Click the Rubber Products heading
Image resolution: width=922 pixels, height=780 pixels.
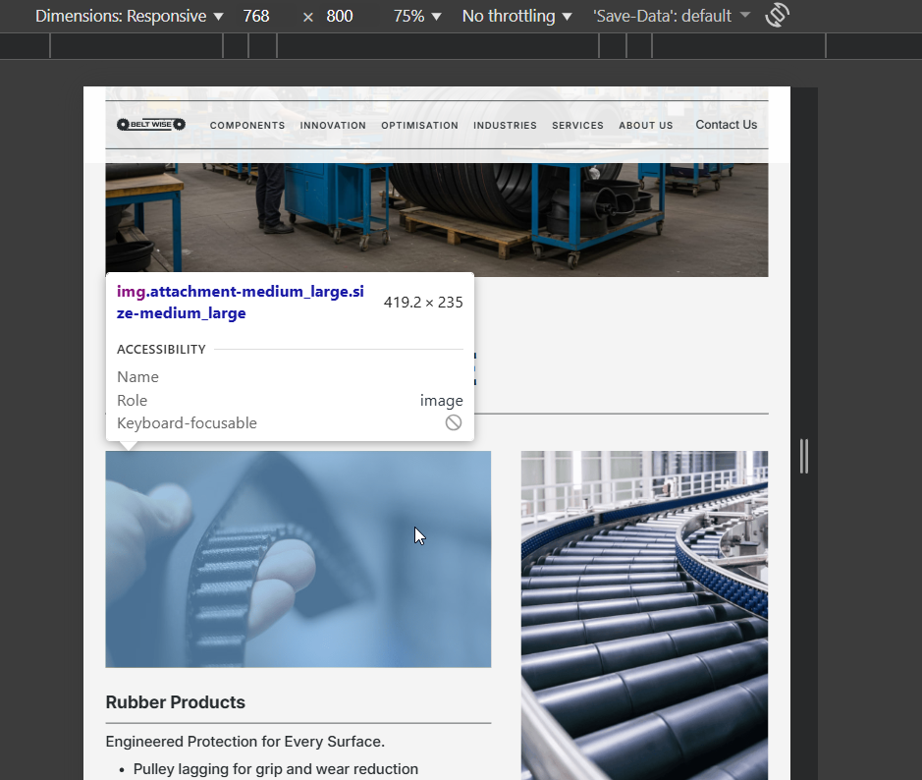[x=175, y=702]
